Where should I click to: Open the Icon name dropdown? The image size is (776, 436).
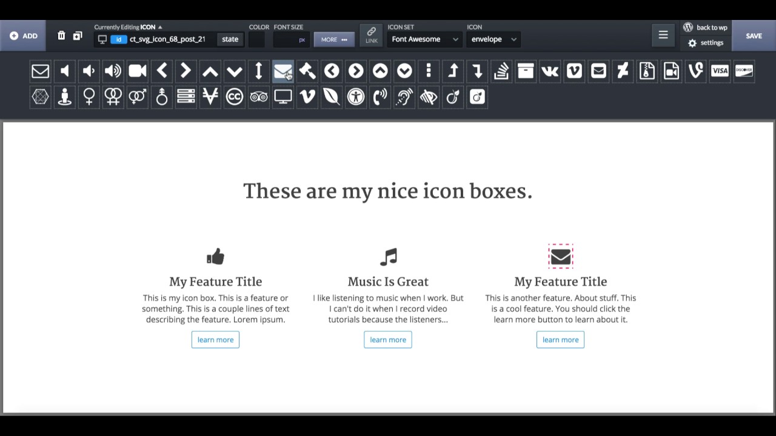(x=493, y=39)
